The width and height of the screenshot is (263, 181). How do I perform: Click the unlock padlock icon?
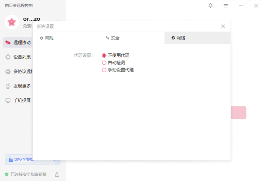(x=57, y=174)
